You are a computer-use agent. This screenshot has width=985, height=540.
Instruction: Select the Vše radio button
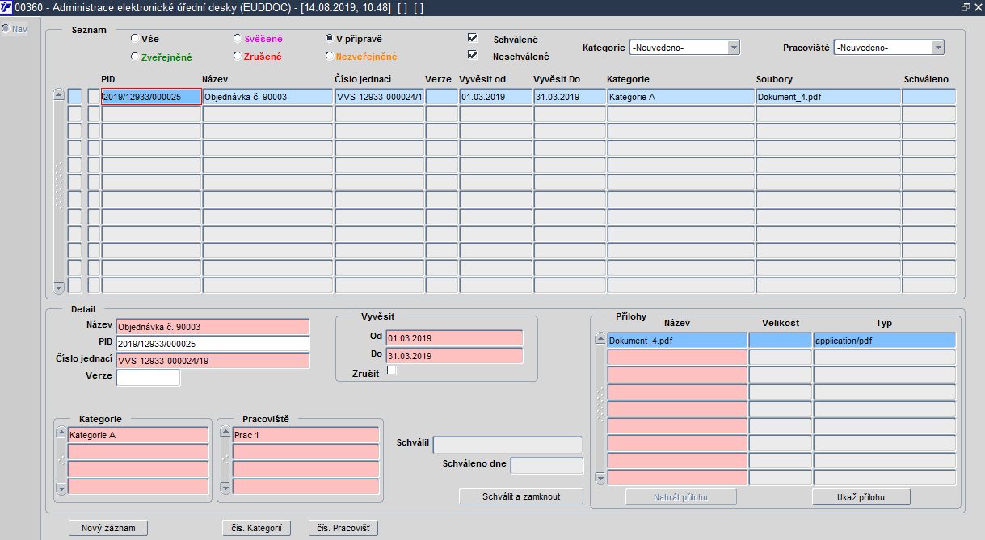point(134,38)
